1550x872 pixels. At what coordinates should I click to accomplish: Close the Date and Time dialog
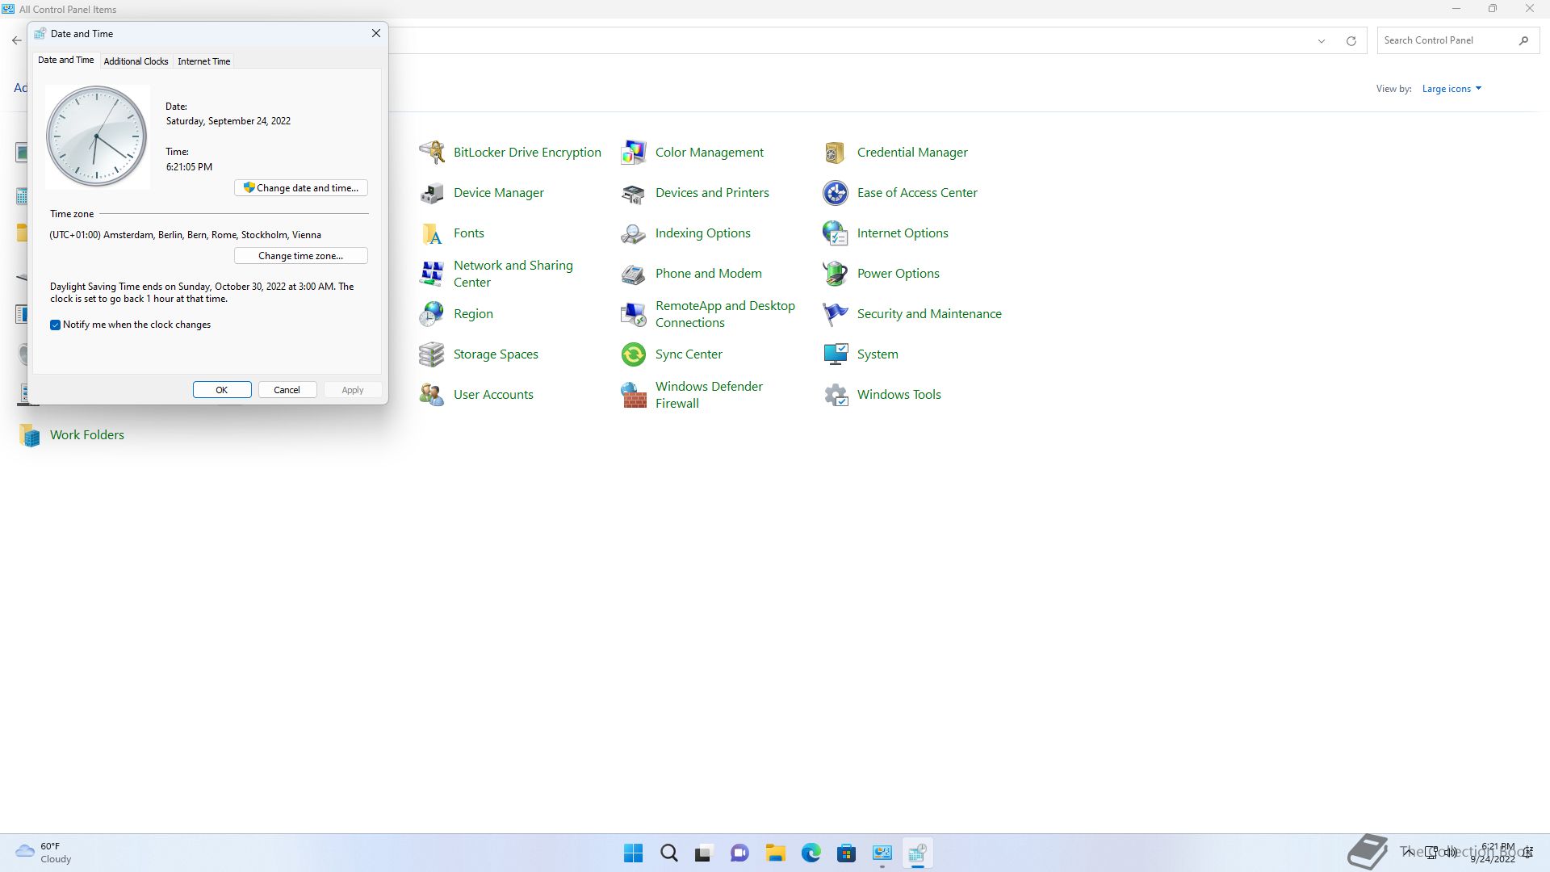pyautogui.click(x=375, y=33)
